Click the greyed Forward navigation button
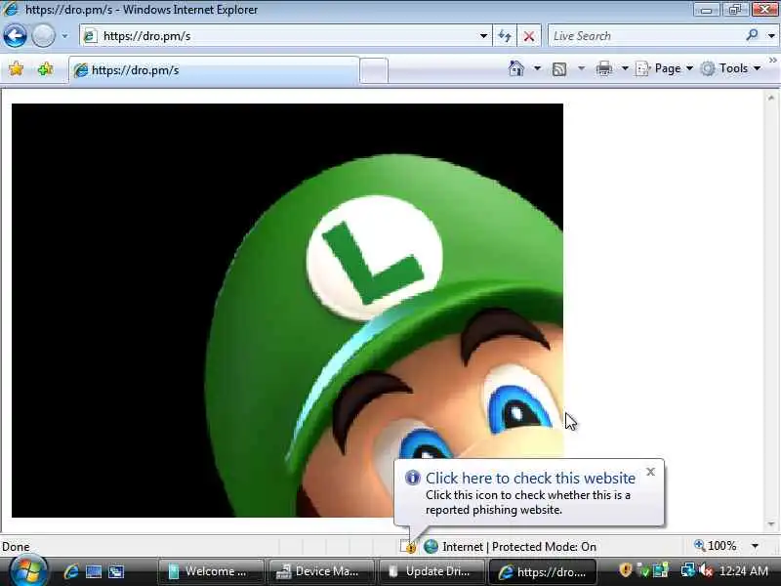Screen dimensions: 781x586 43,36
